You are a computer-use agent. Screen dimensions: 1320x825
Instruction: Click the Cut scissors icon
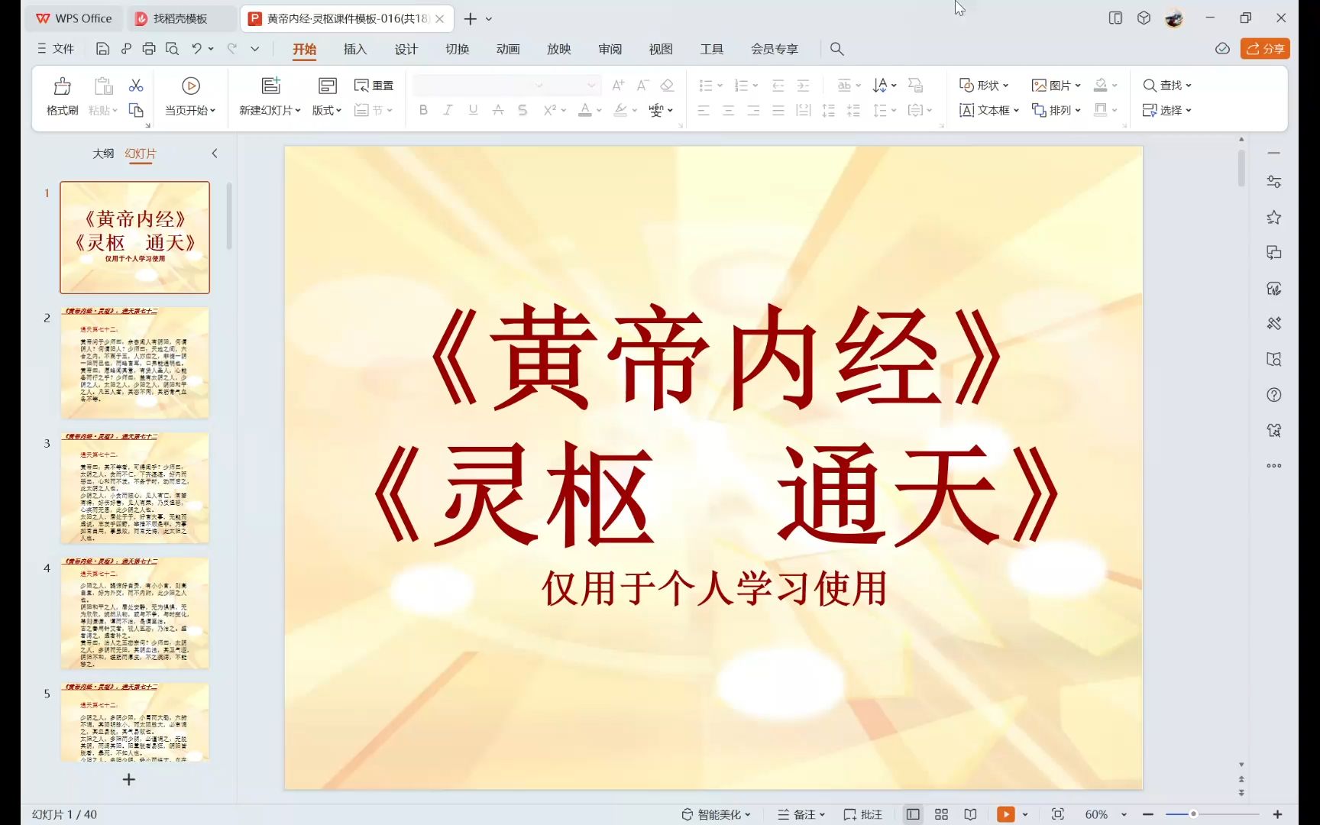point(136,85)
